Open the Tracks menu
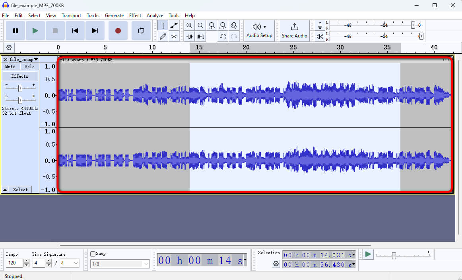The image size is (462, 280). point(93,16)
